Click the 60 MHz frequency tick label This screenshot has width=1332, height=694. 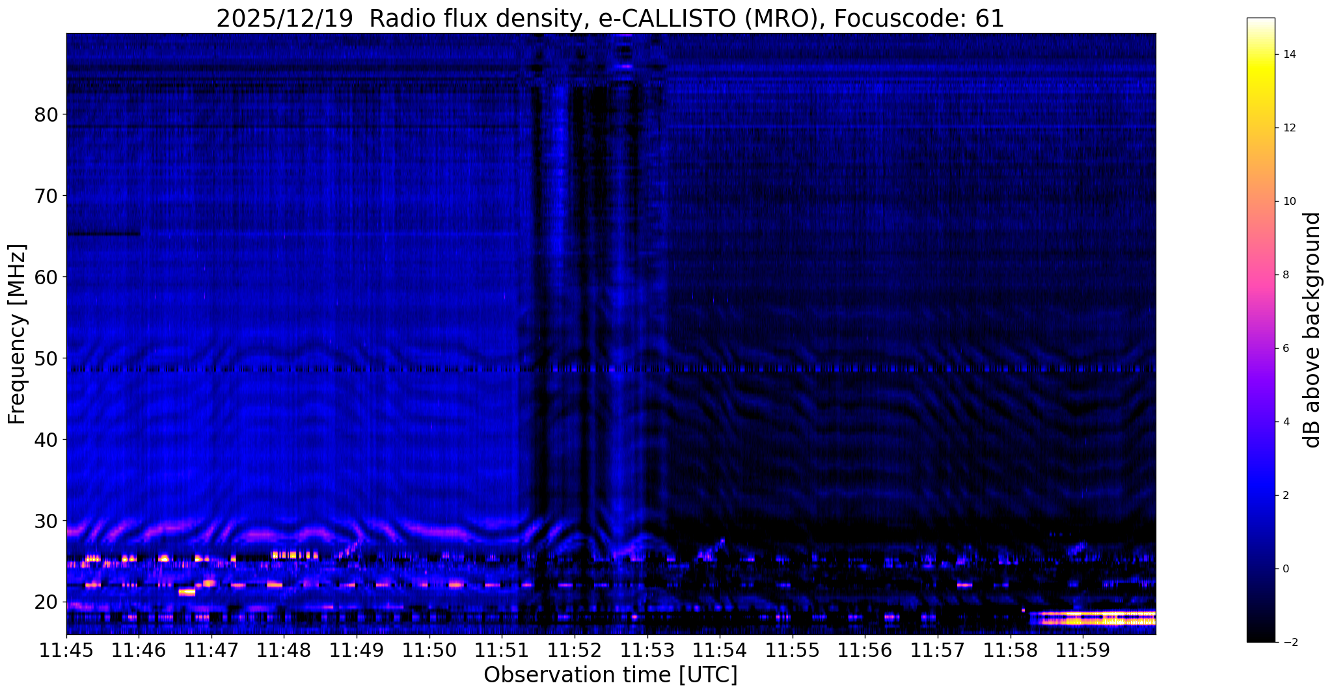[46, 277]
